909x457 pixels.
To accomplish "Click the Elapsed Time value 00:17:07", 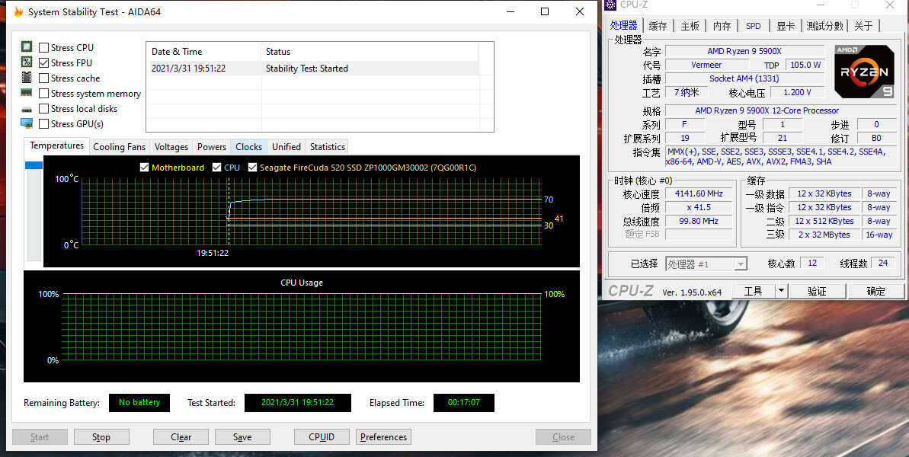I will [x=464, y=403].
